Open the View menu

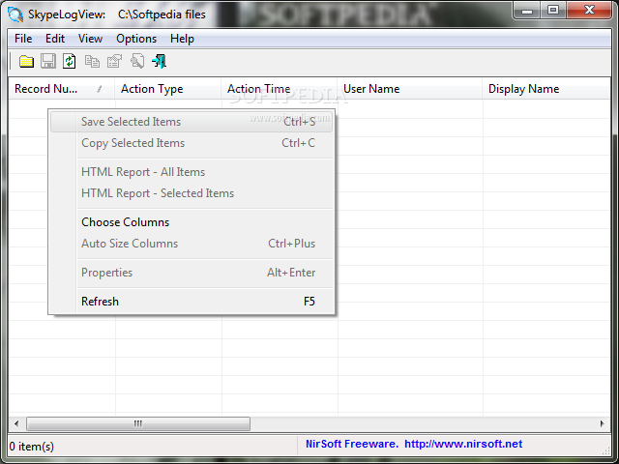click(90, 39)
